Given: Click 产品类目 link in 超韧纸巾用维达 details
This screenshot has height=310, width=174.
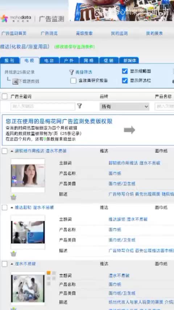Looking at the screenshot, I should click(122, 184).
